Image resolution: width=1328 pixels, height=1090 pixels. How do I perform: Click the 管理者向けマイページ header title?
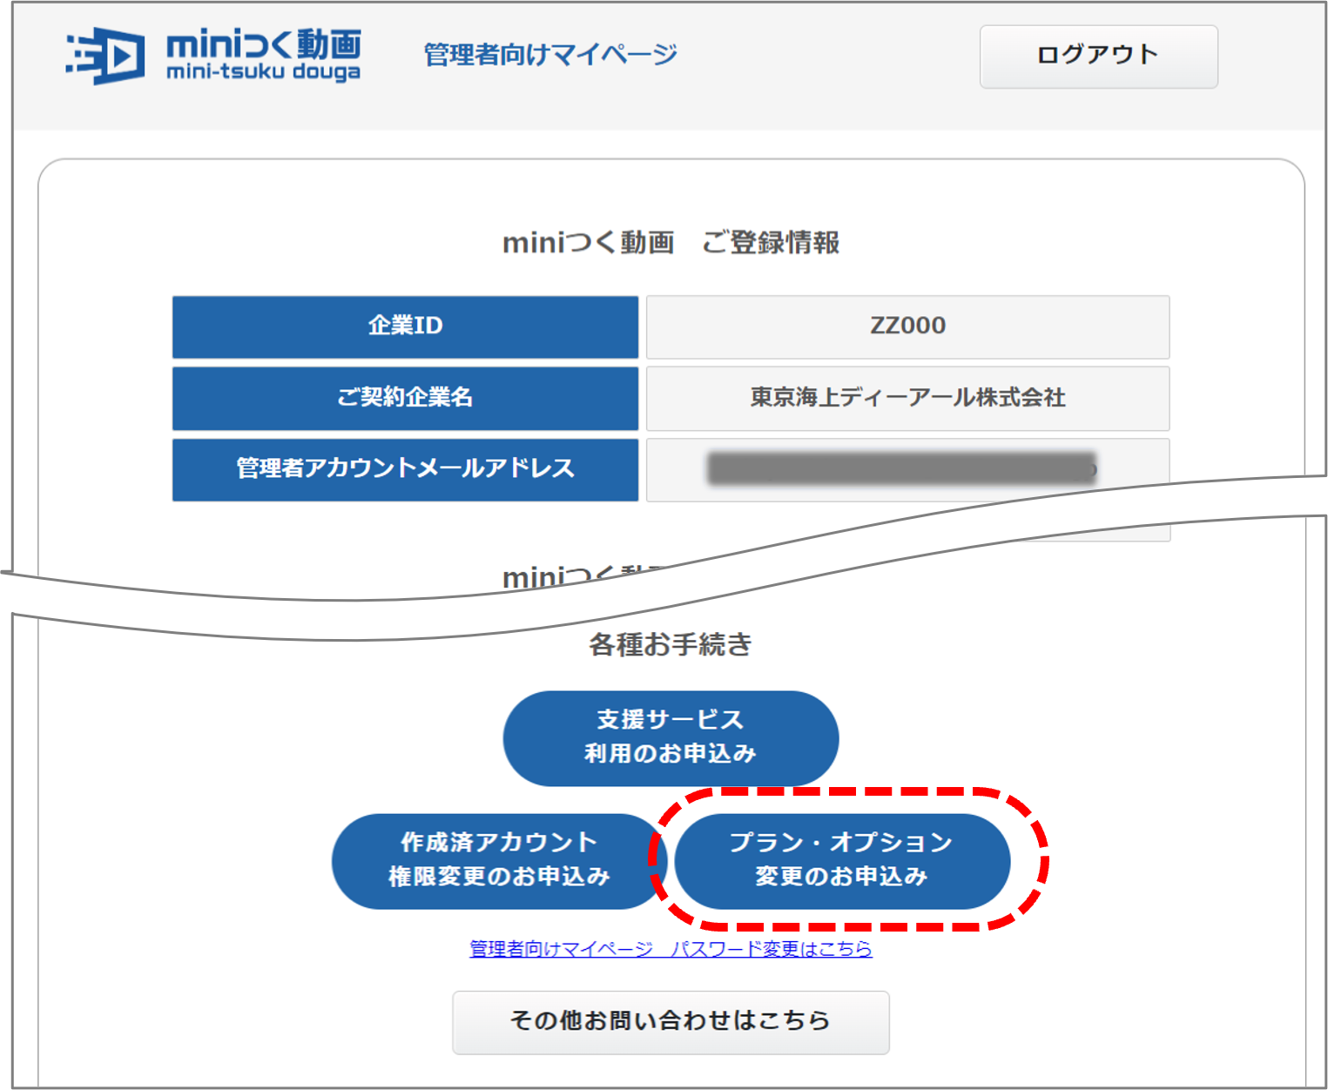[550, 55]
